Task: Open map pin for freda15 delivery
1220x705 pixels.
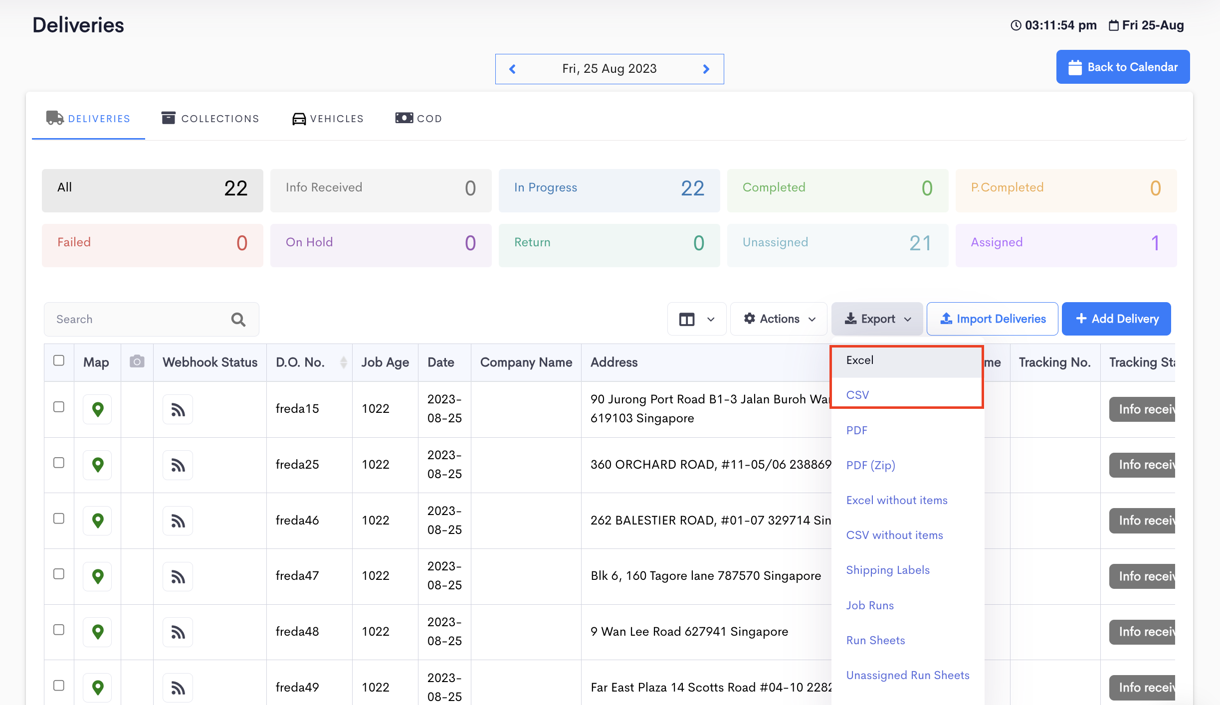Action: point(98,409)
